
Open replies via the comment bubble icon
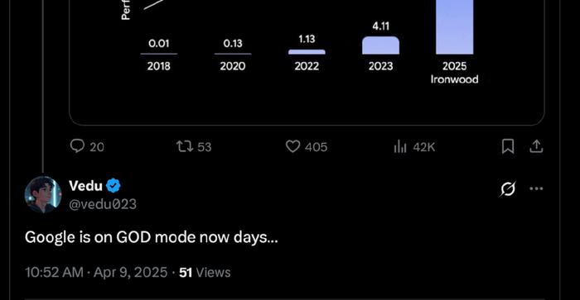pos(77,146)
